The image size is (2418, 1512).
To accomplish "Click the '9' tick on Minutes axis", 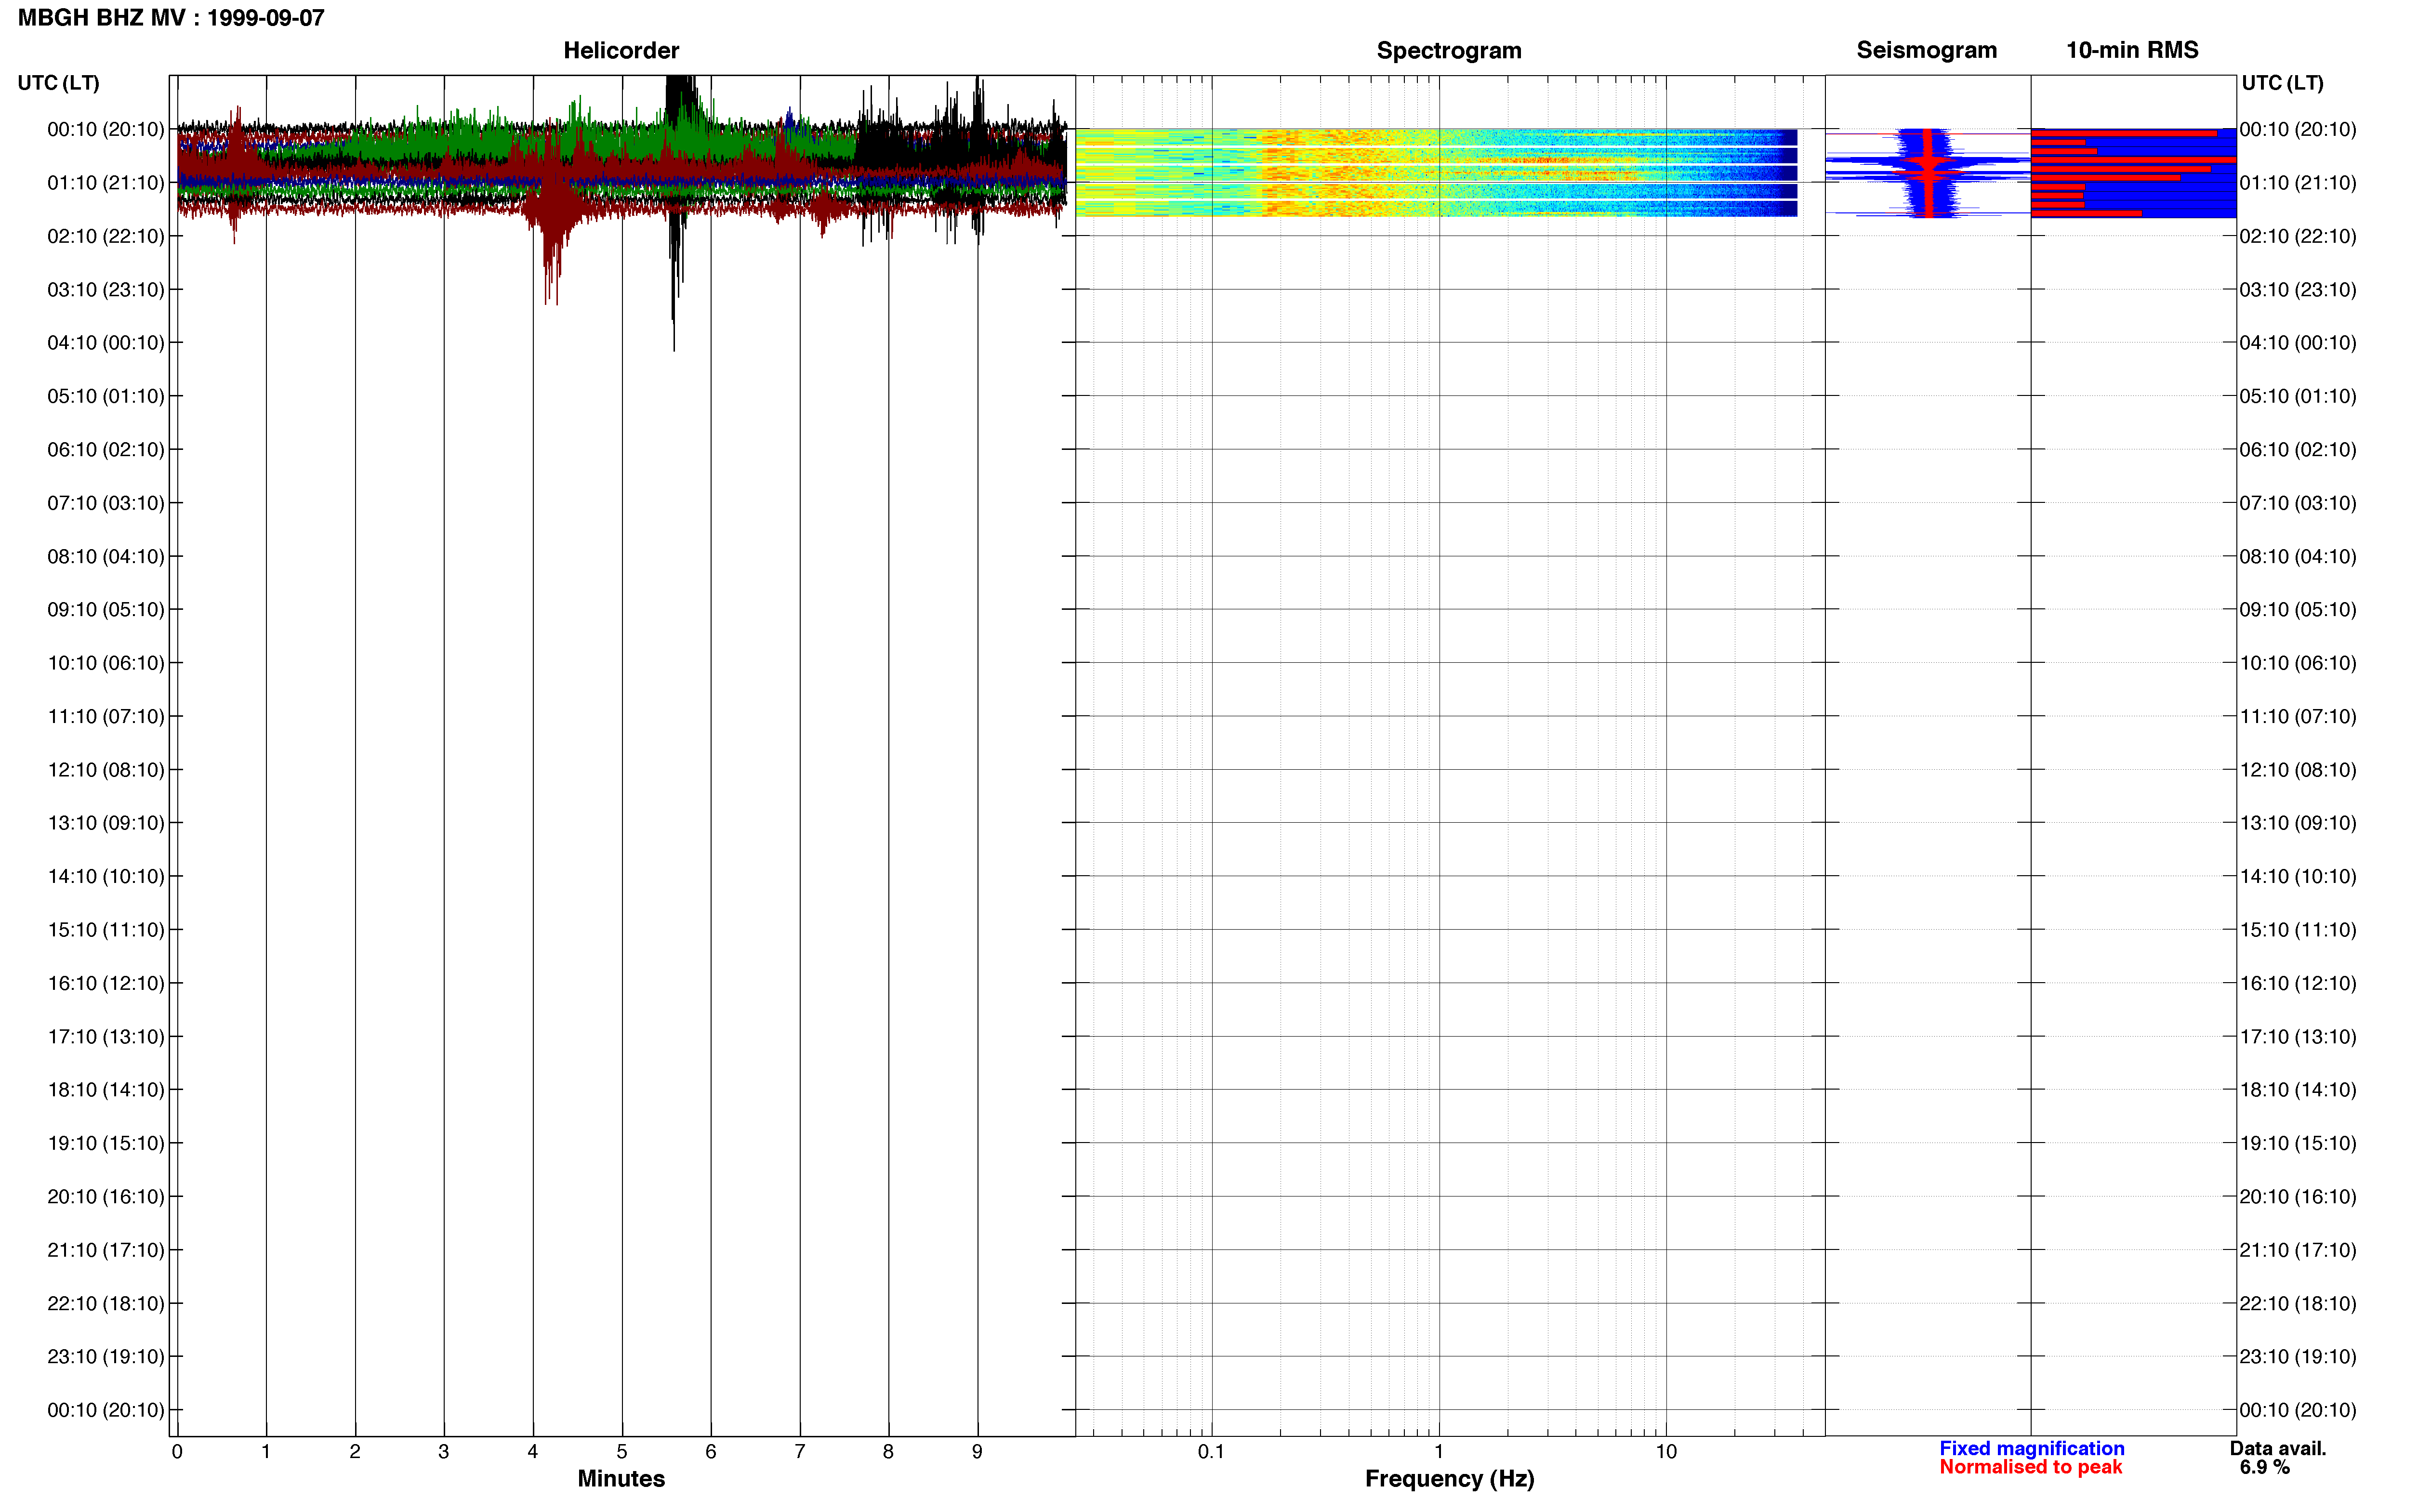I will click(x=977, y=1452).
